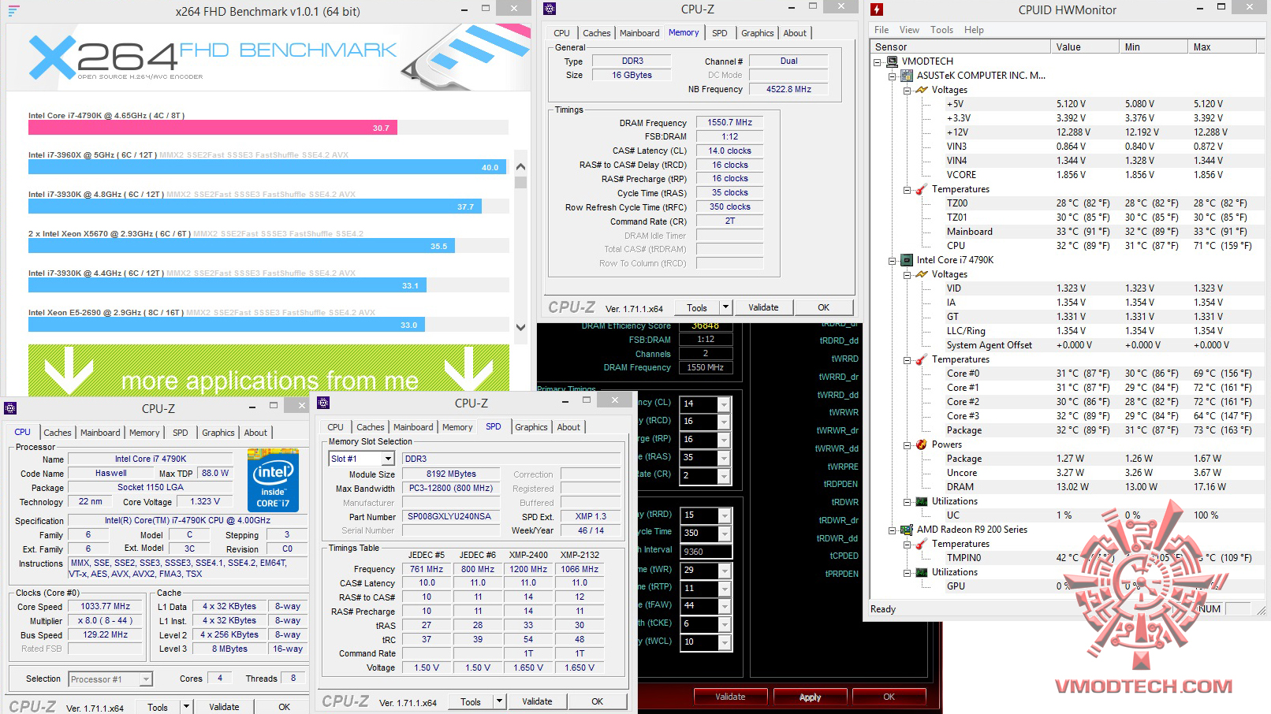
Task: Click the Powers icon in HWMonitor
Action: point(922,444)
